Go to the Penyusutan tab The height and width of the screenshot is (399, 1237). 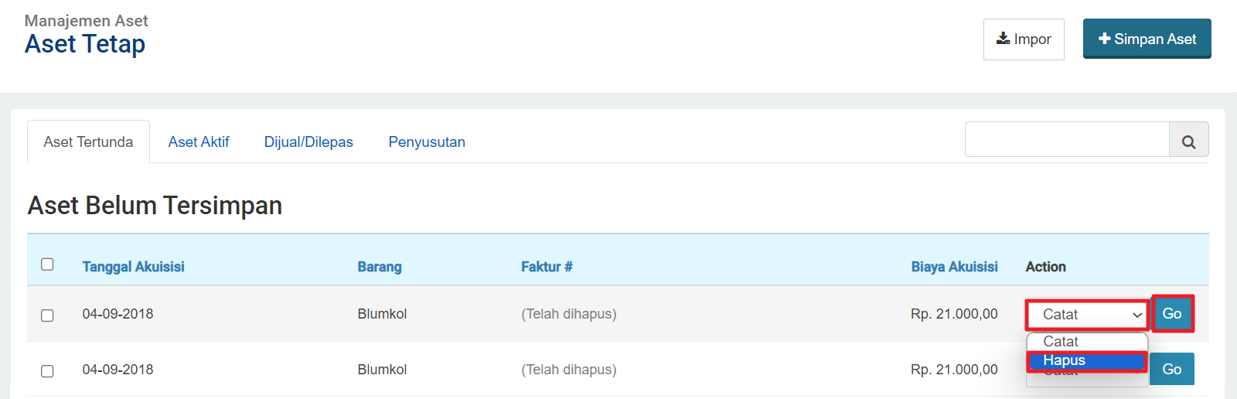coord(427,142)
